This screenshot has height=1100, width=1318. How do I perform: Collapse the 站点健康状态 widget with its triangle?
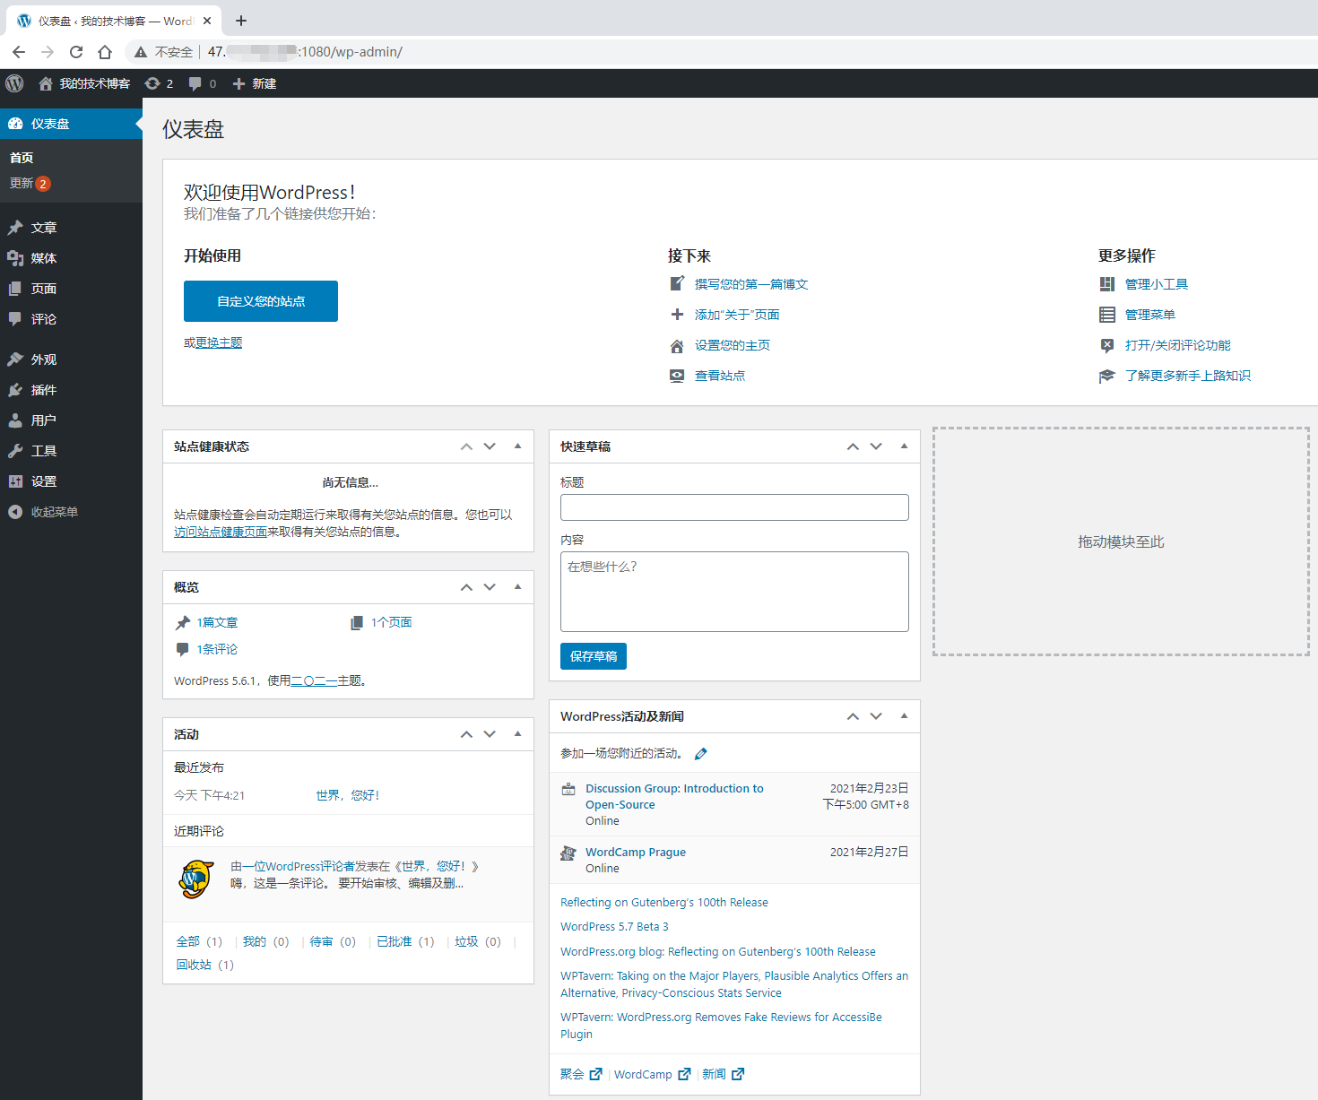[x=517, y=446]
